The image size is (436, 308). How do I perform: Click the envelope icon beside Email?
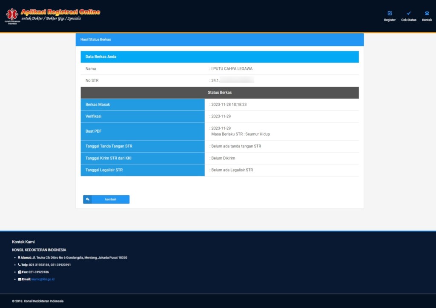pos(19,279)
